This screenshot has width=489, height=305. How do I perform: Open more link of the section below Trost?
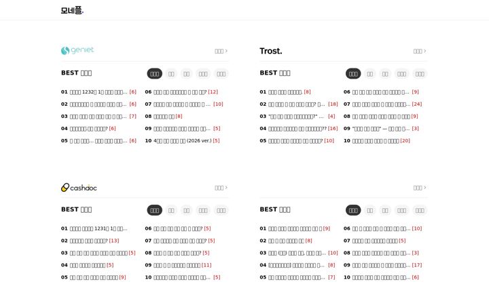[x=420, y=188]
